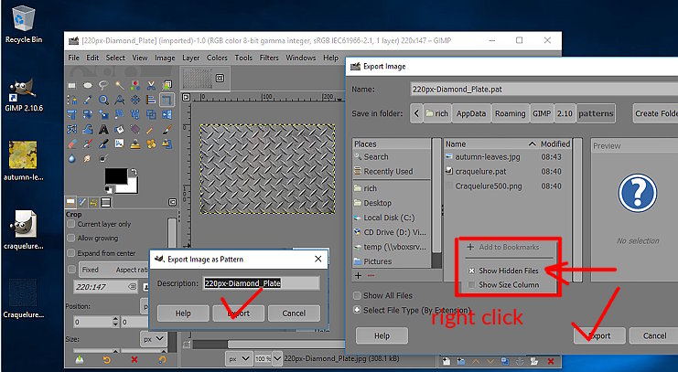Go to the patterns folder path button
This screenshot has height=372, width=678.
(596, 113)
